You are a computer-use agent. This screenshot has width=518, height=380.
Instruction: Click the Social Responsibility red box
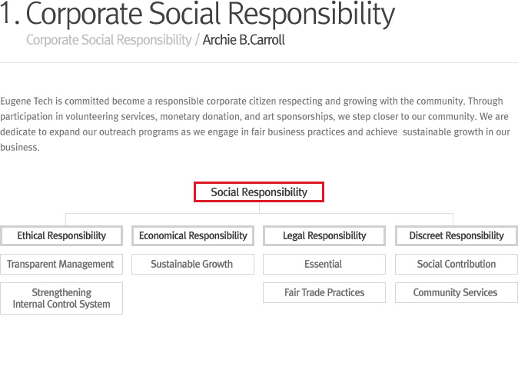pyautogui.click(x=259, y=192)
